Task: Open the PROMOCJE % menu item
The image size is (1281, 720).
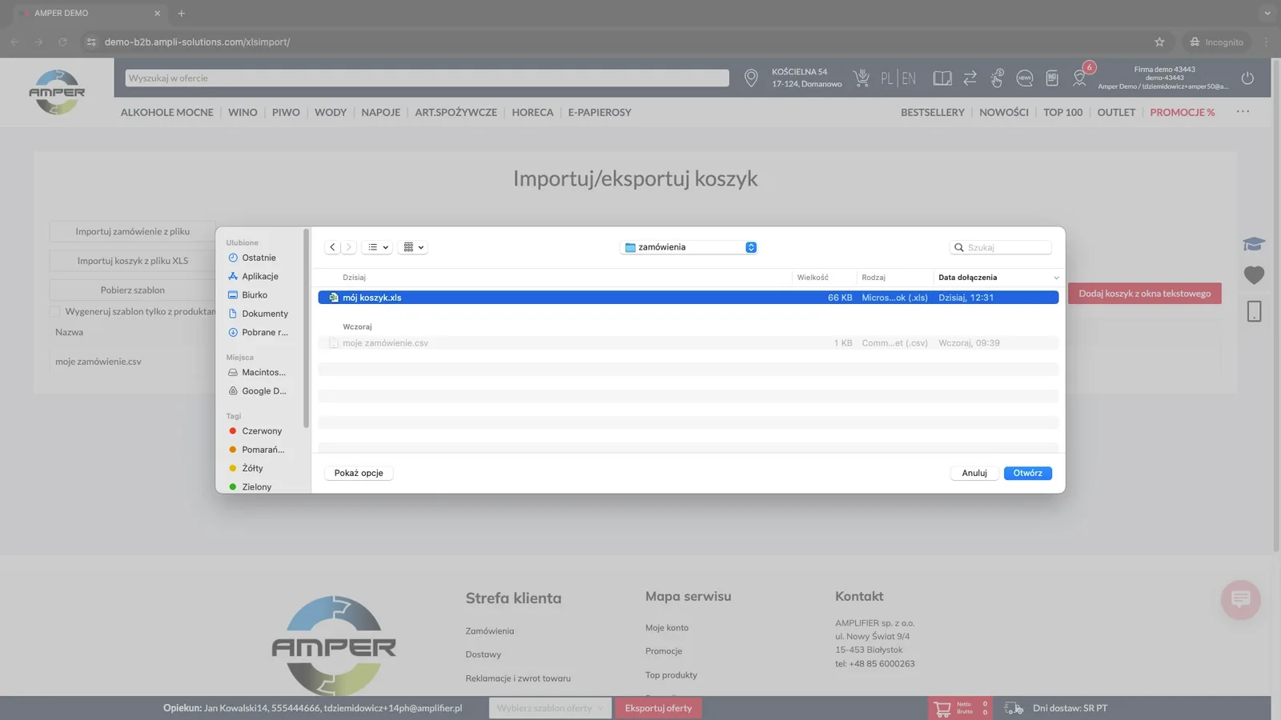Action: (x=1182, y=112)
